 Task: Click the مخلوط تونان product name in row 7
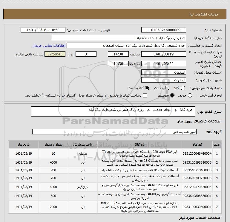(x=140, y=207)
